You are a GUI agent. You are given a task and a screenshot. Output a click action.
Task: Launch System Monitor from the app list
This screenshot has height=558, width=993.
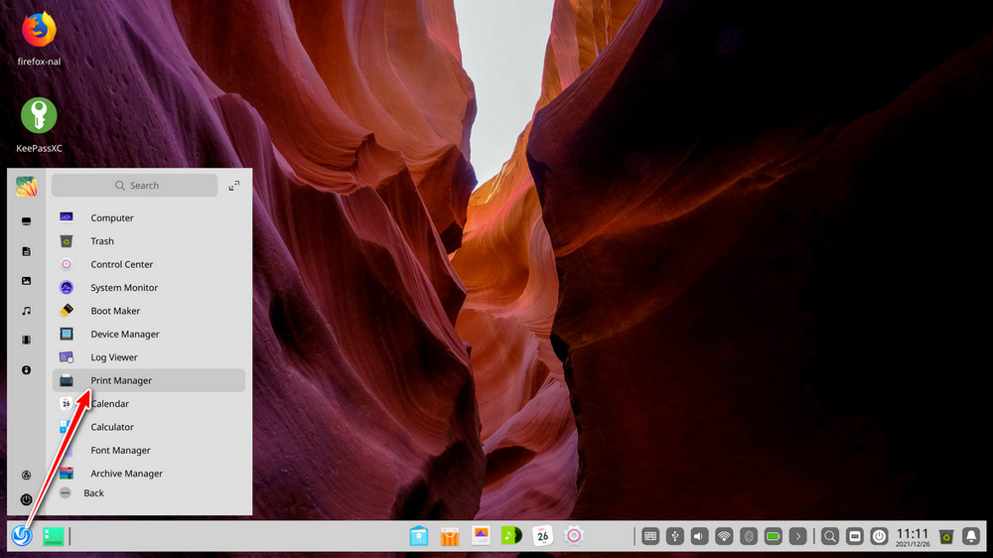pyautogui.click(x=124, y=288)
